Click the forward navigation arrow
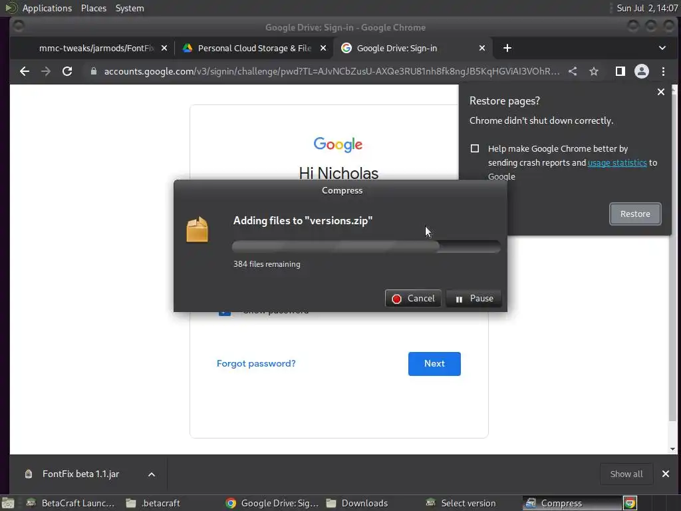The height and width of the screenshot is (511, 681). click(46, 71)
